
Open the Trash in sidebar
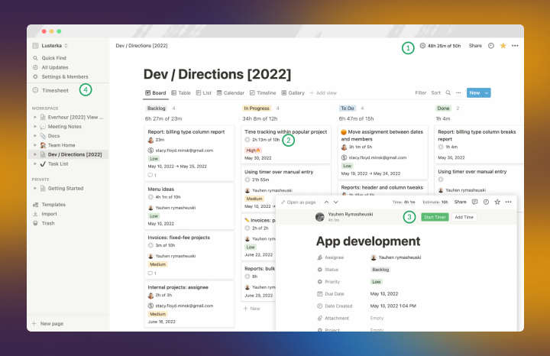click(x=47, y=223)
